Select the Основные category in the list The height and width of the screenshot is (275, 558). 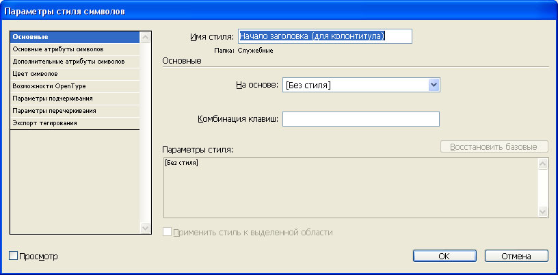(75, 37)
